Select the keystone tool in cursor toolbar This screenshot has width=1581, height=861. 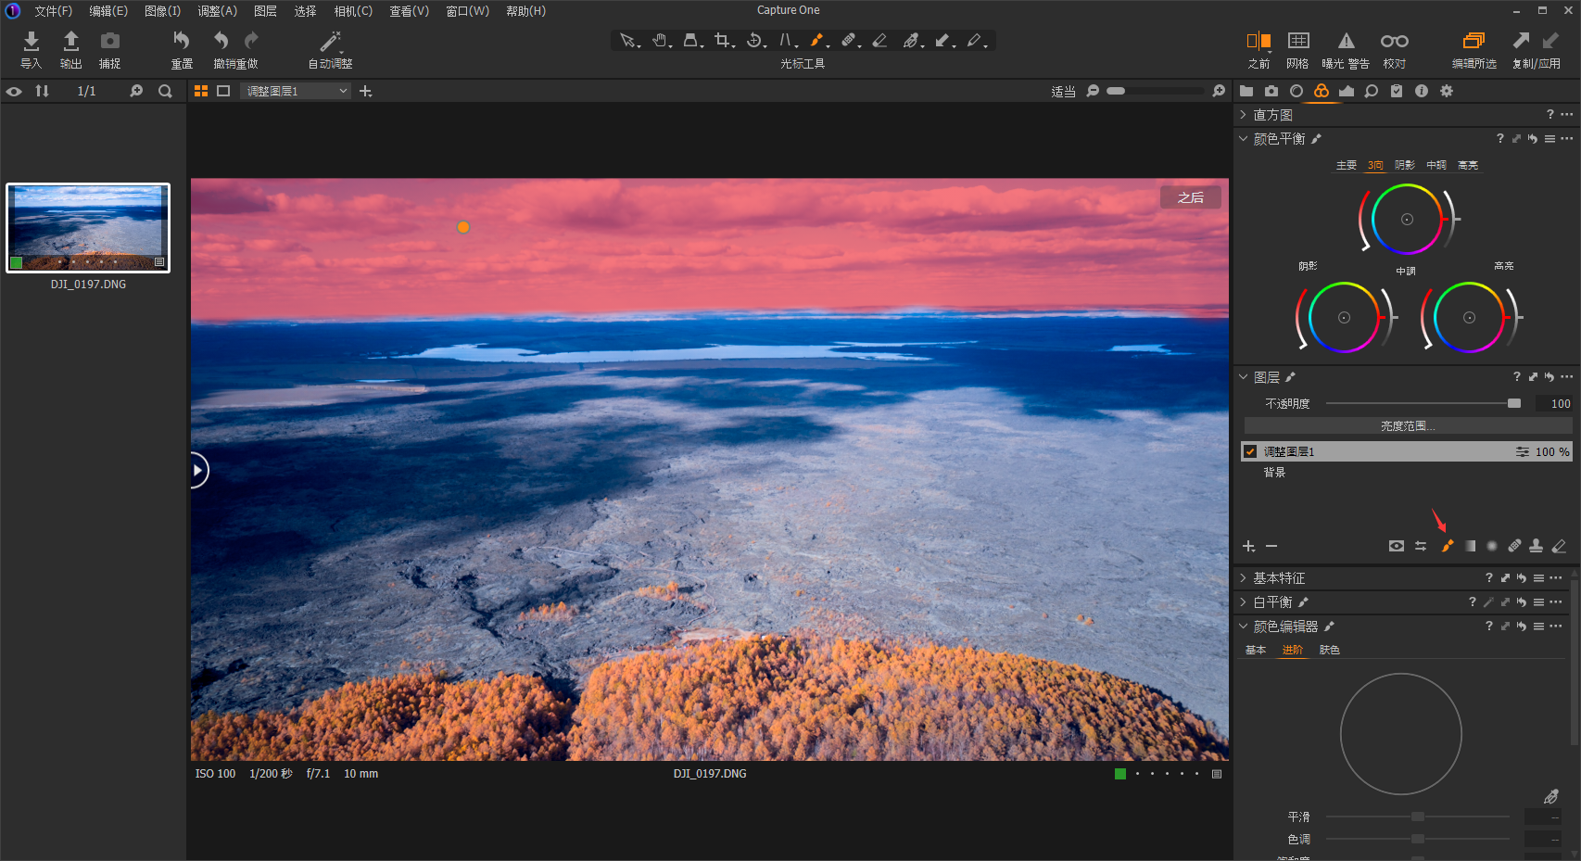[786, 41]
